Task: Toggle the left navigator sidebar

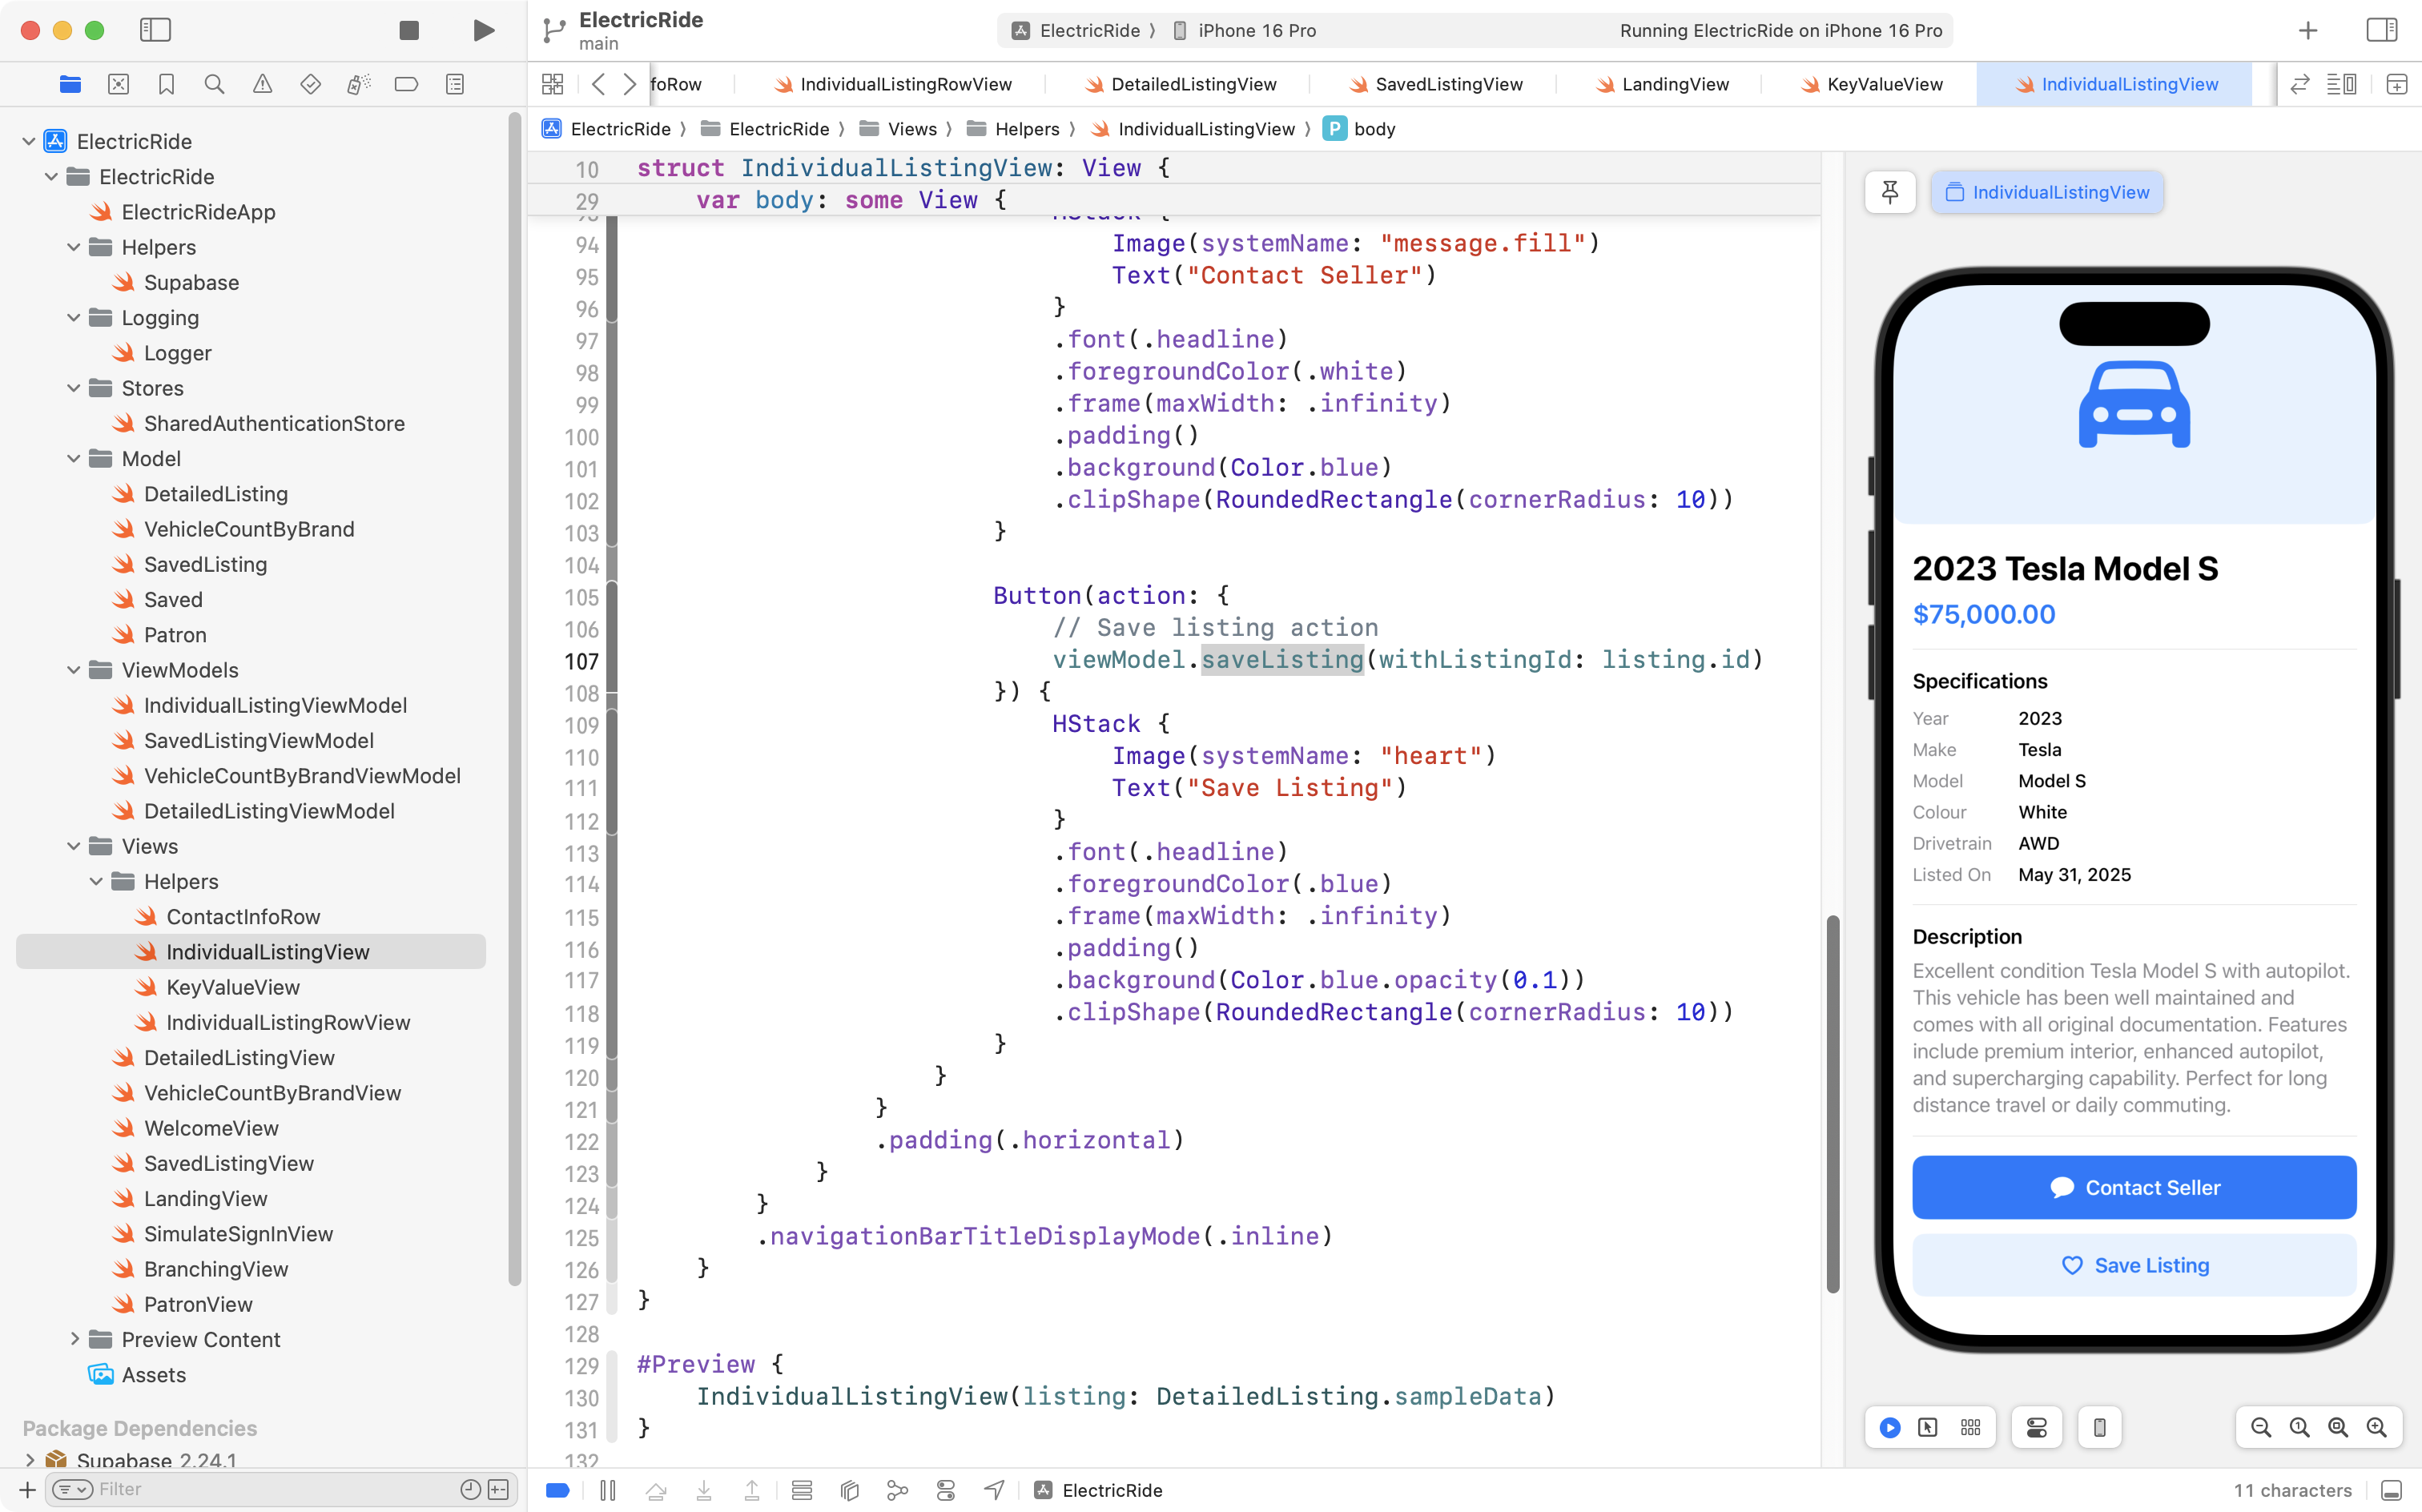Action: (155, 30)
